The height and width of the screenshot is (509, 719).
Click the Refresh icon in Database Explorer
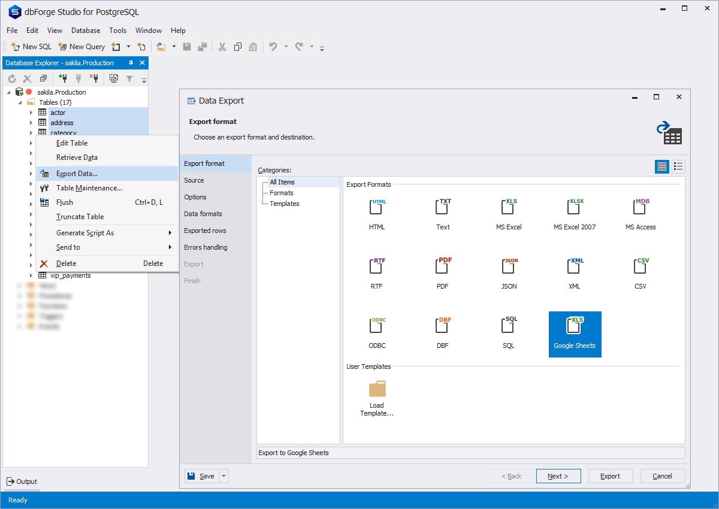(11, 78)
